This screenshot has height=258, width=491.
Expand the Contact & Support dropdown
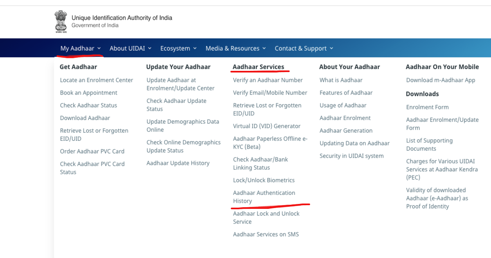pyautogui.click(x=301, y=48)
